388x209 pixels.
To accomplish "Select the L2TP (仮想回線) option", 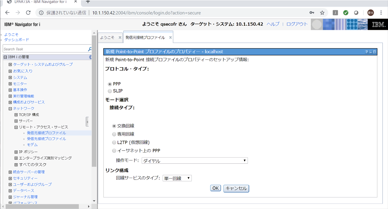I will [114, 143].
